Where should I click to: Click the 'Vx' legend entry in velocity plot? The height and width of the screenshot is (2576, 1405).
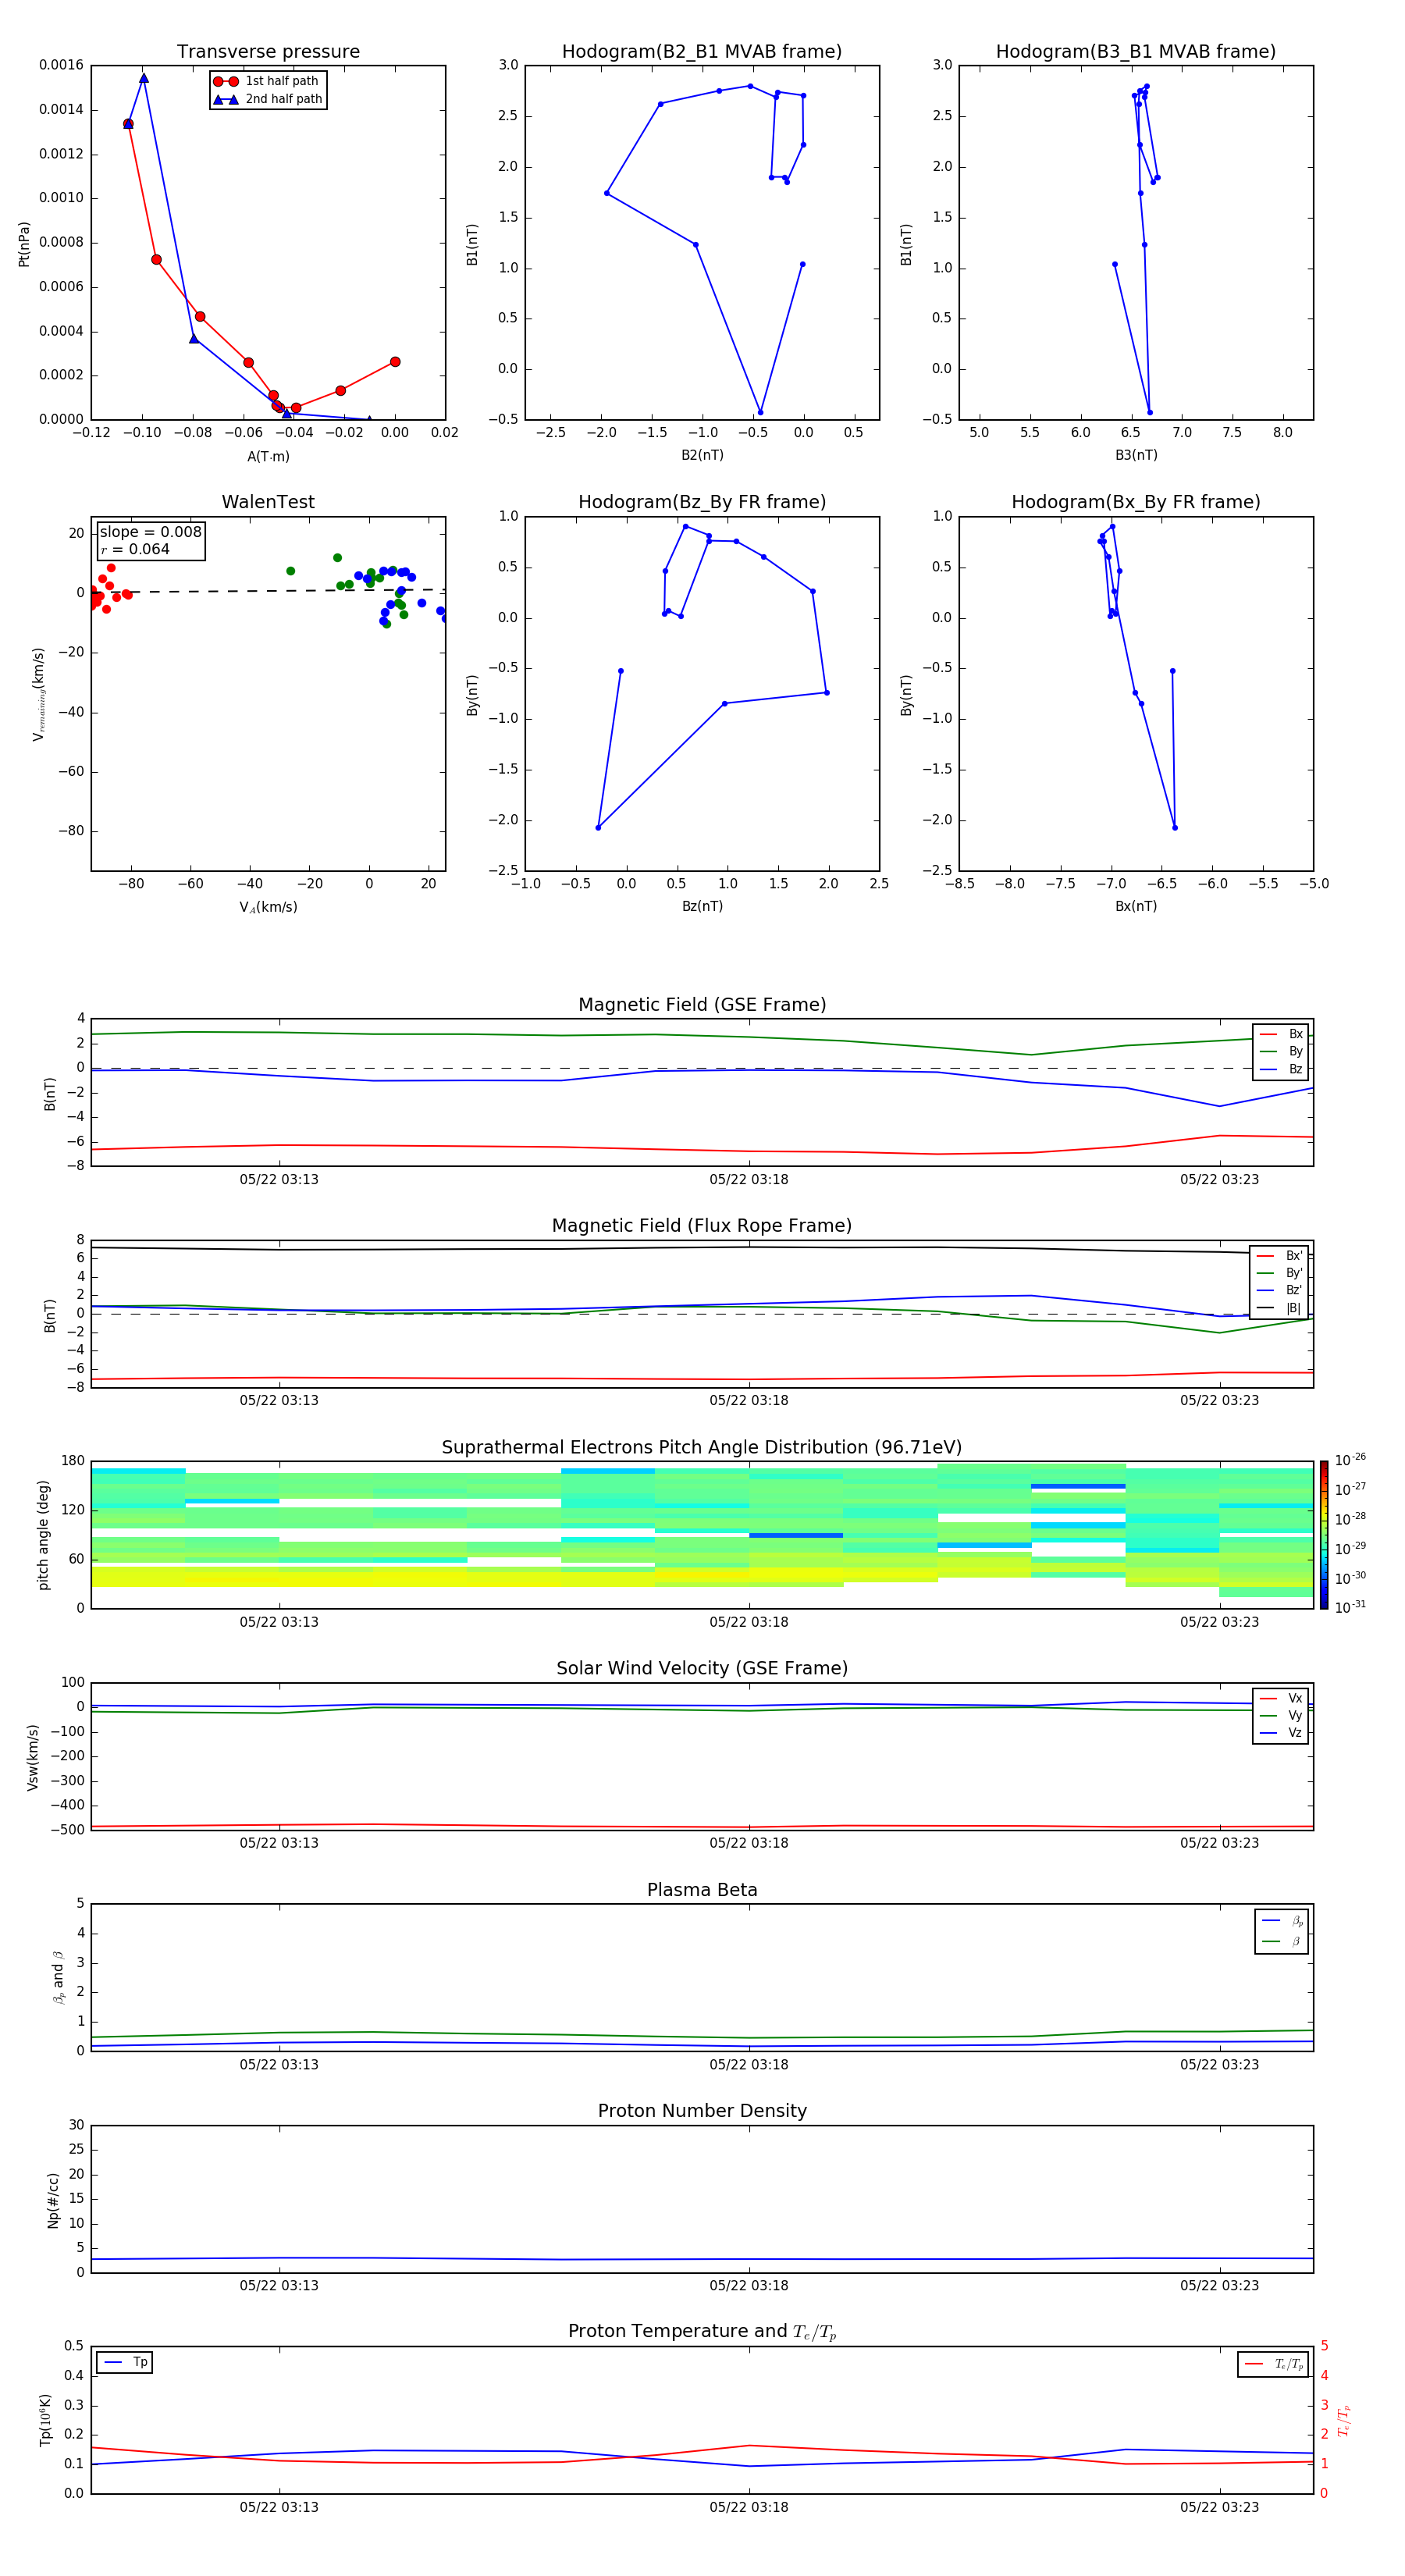(x=1281, y=1698)
